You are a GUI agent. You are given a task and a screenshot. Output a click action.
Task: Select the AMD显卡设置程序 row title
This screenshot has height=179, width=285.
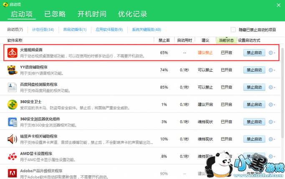[36, 154]
